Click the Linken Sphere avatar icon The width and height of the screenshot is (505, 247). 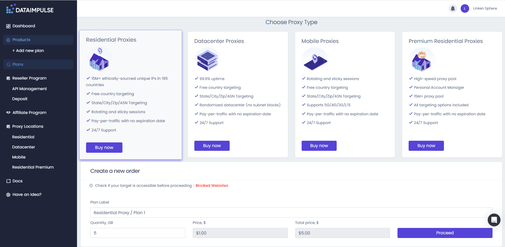465,8
